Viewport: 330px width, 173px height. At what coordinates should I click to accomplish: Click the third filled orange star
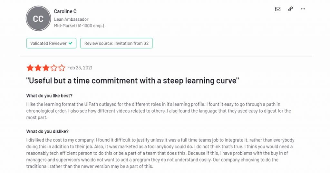click(x=46, y=68)
